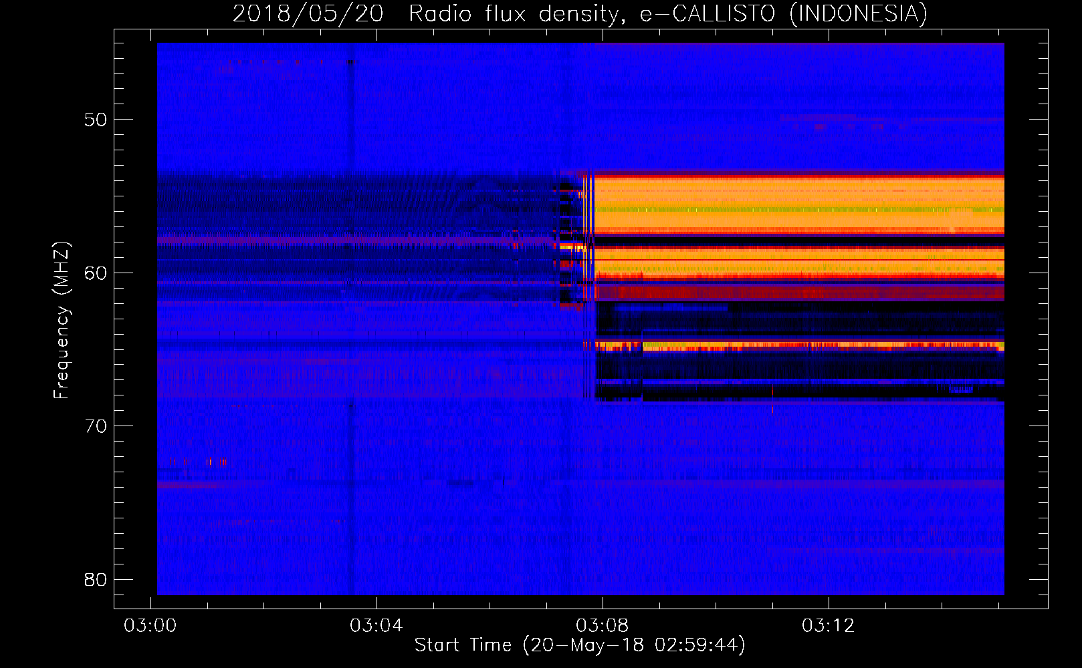Viewport: 1082px width, 668px height.
Task: Click the bright orange burst band near 56 MHz
Action: click(799, 204)
